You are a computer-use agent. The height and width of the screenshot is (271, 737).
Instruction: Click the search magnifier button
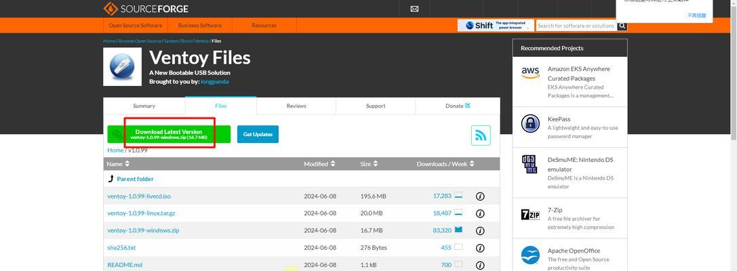(622, 25)
